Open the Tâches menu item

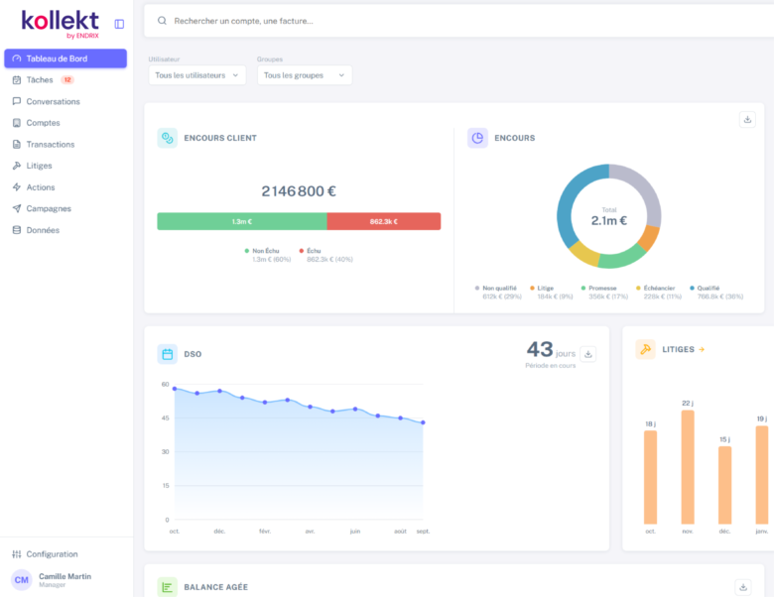65,80
